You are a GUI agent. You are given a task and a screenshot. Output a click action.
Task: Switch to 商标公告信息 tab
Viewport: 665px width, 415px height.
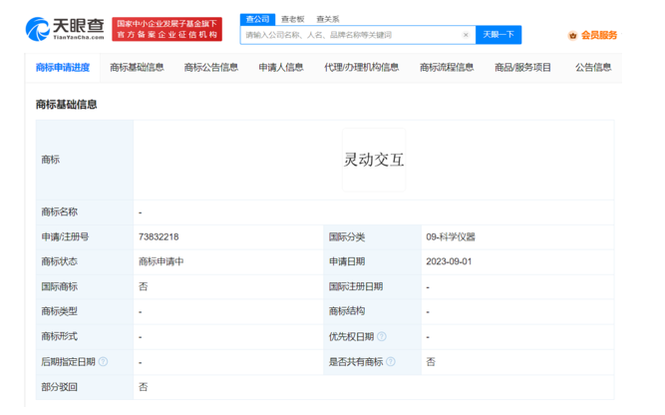(x=211, y=68)
